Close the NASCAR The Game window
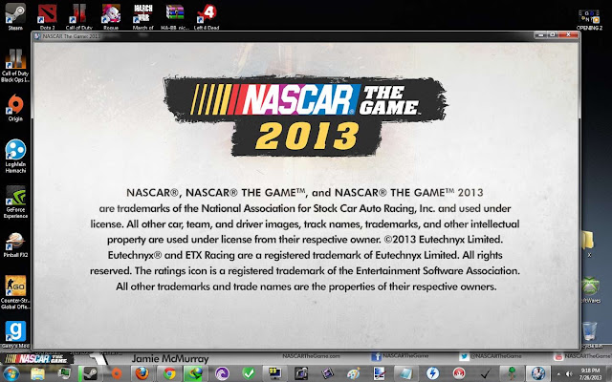 pyautogui.click(x=568, y=35)
